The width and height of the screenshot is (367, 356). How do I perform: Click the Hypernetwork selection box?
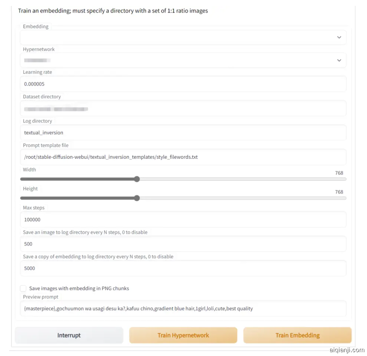(x=178, y=60)
